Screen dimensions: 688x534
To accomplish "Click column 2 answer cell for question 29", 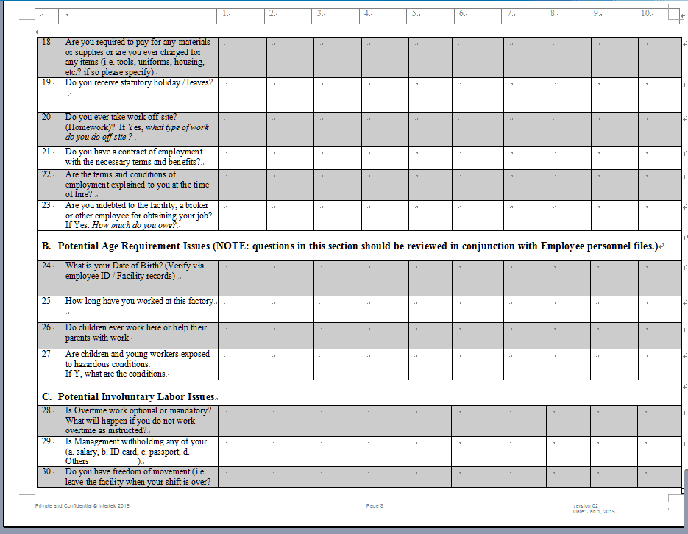I will [290, 451].
